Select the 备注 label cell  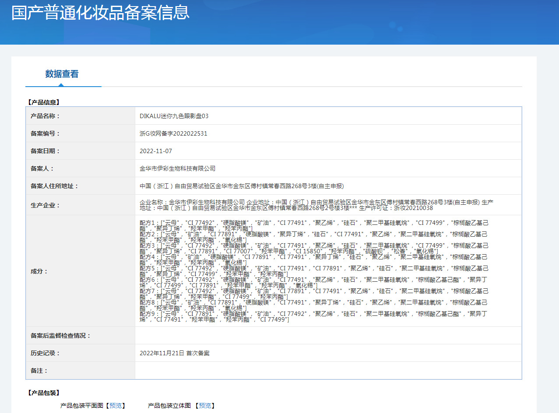click(x=81, y=371)
